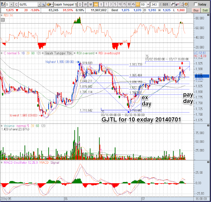Open the indicator line settings icon
211x202 pixels.
(x=177, y=4)
